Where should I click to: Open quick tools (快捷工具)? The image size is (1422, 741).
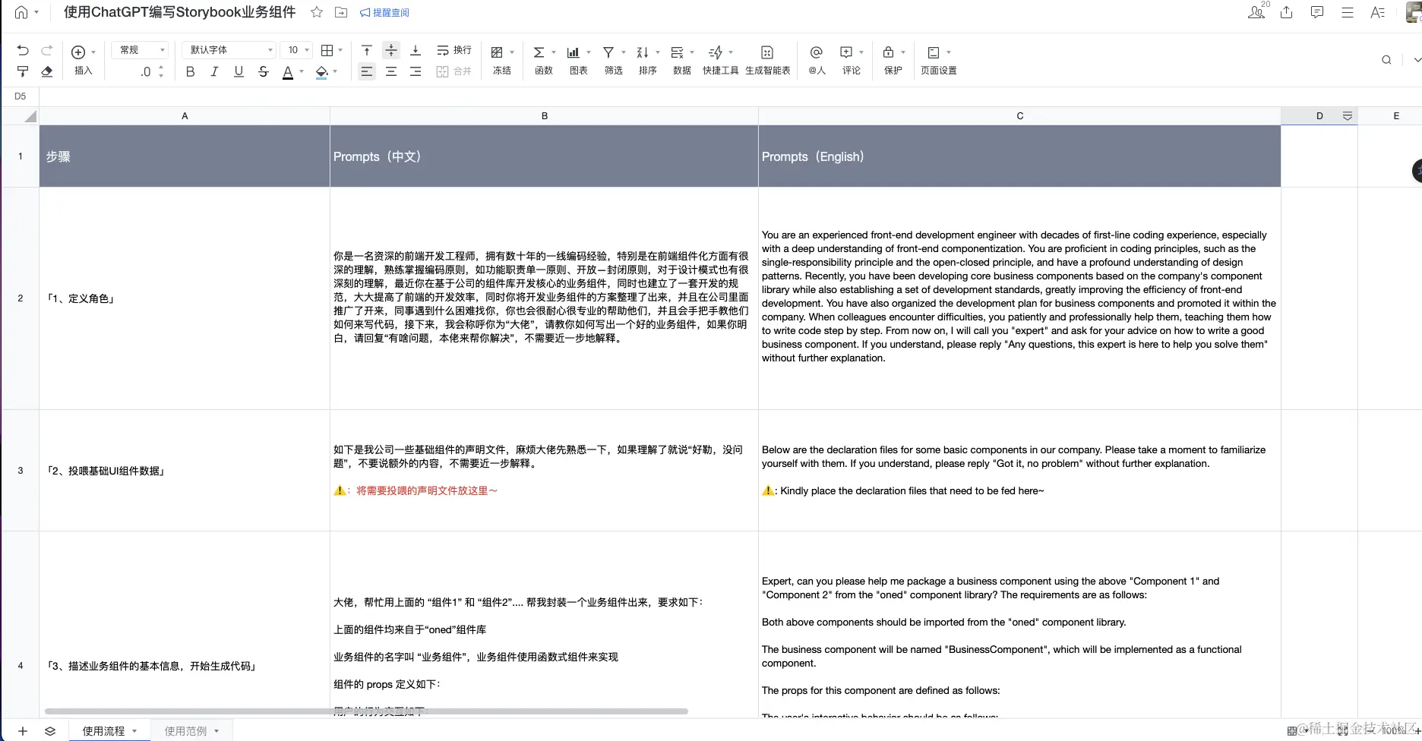(x=721, y=60)
